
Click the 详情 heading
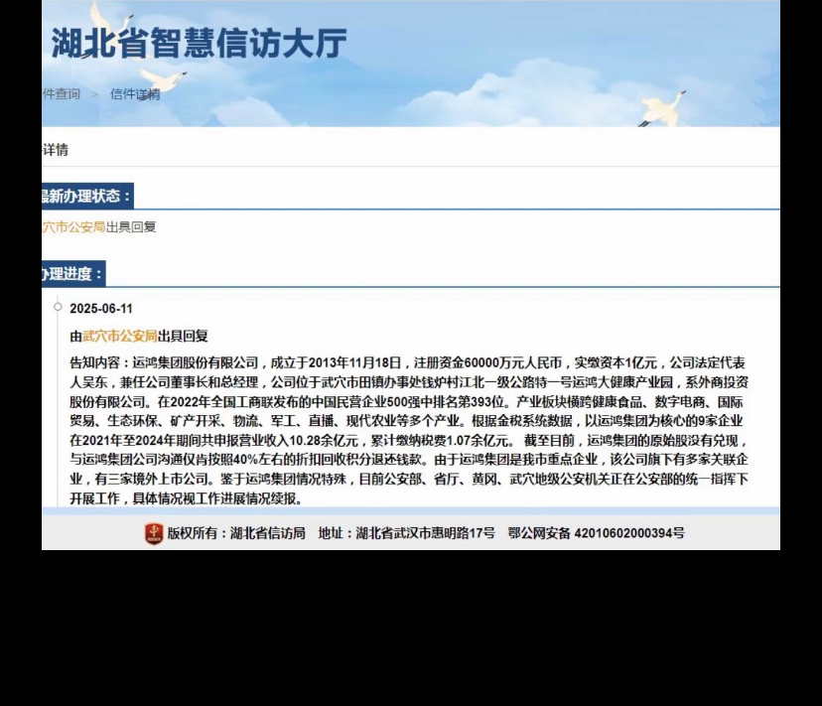click(55, 150)
